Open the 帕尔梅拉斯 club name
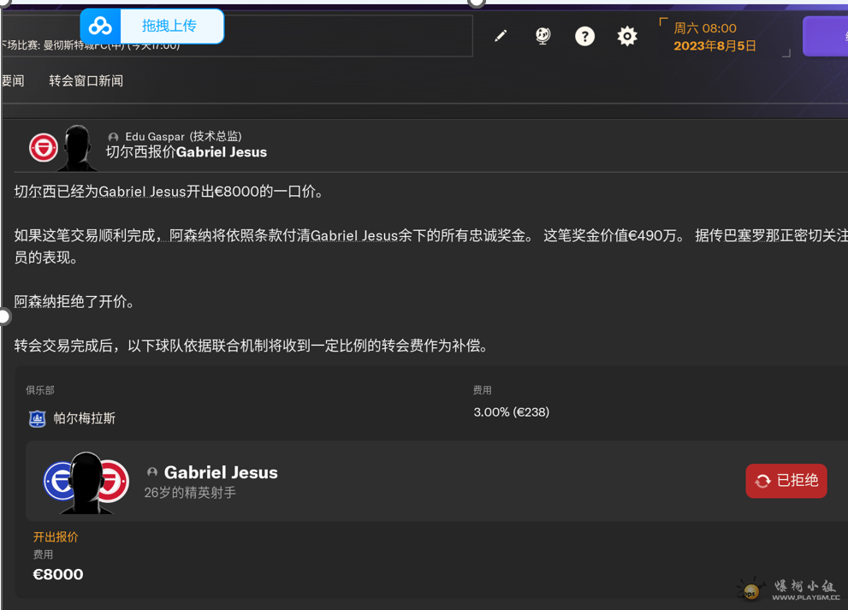 point(85,418)
